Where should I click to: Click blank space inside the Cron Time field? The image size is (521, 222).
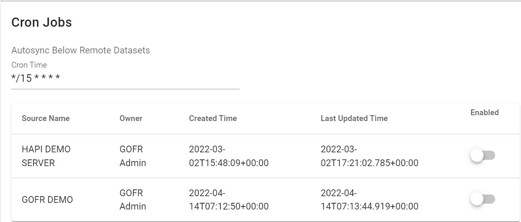pyautogui.click(x=150, y=78)
